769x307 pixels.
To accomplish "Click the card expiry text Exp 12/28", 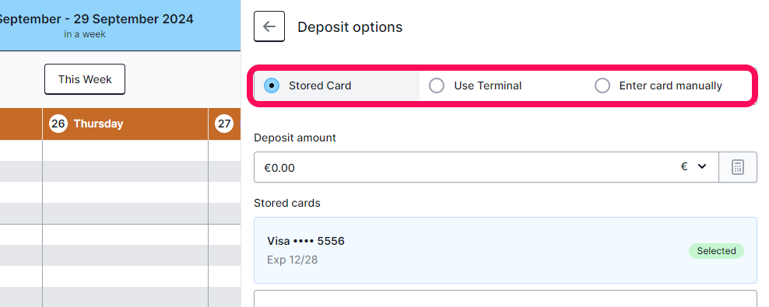I will [293, 260].
